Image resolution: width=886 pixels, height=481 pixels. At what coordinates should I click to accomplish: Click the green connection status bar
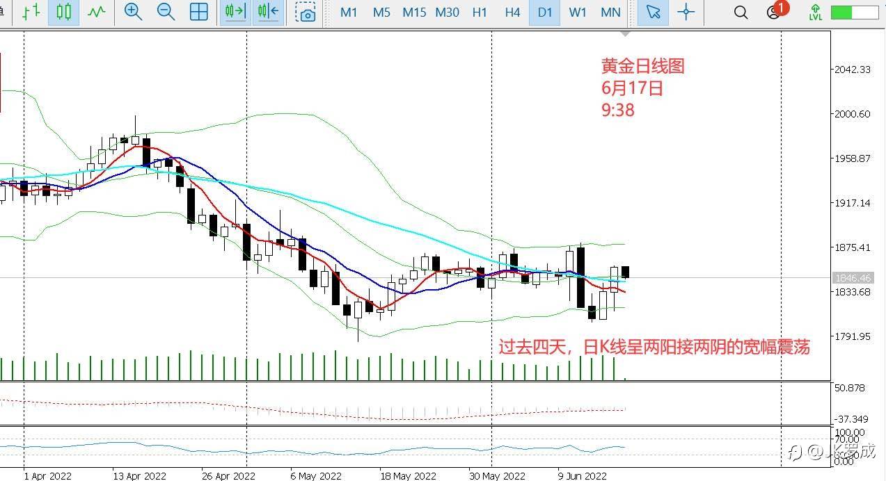tap(854, 13)
